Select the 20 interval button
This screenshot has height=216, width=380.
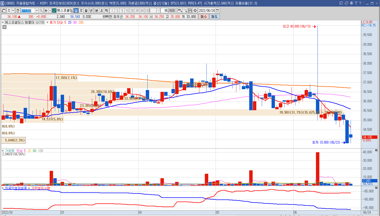click(132, 10)
